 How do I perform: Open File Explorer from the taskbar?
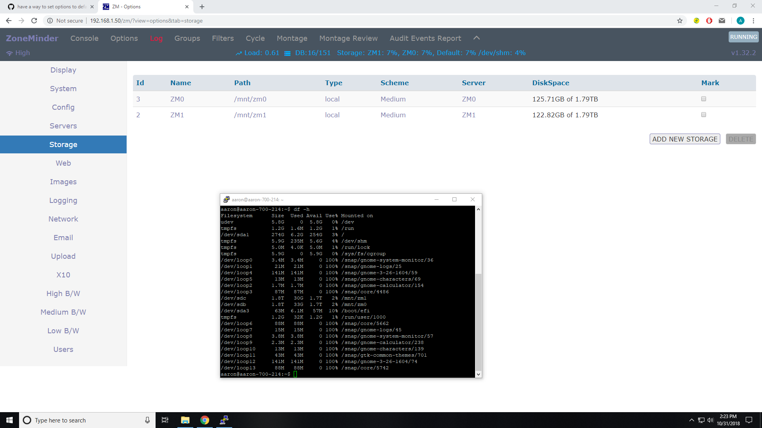click(x=185, y=420)
